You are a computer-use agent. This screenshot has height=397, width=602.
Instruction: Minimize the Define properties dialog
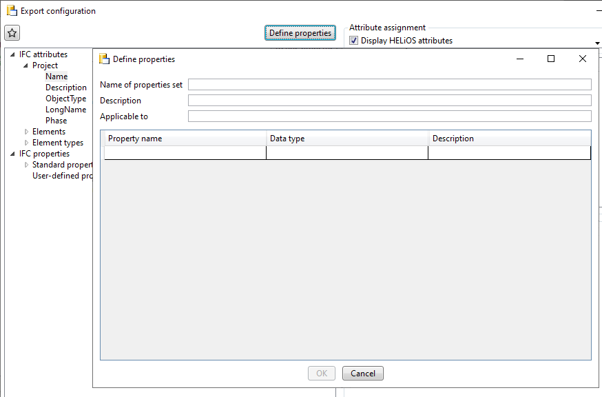pyautogui.click(x=520, y=59)
